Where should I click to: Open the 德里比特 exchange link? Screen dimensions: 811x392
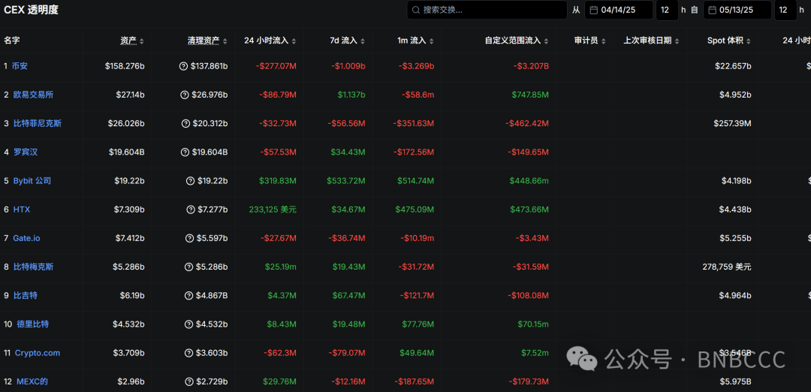pyautogui.click(x=33, y=324)
